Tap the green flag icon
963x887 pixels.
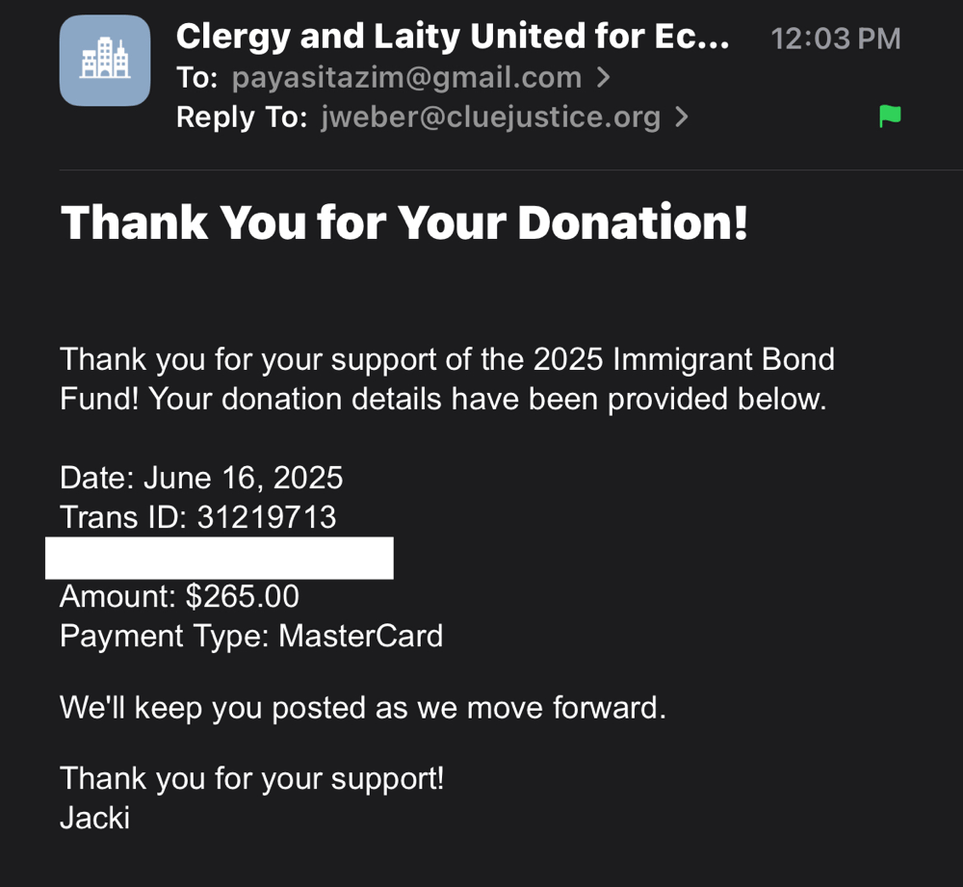890,117
